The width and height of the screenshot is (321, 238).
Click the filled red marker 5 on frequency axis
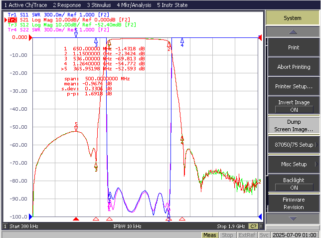pyautogui.click(x=76, y=219)
